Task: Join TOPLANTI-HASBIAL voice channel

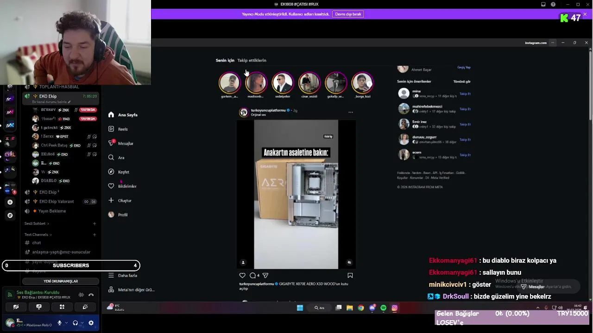Action: point(61,87)
